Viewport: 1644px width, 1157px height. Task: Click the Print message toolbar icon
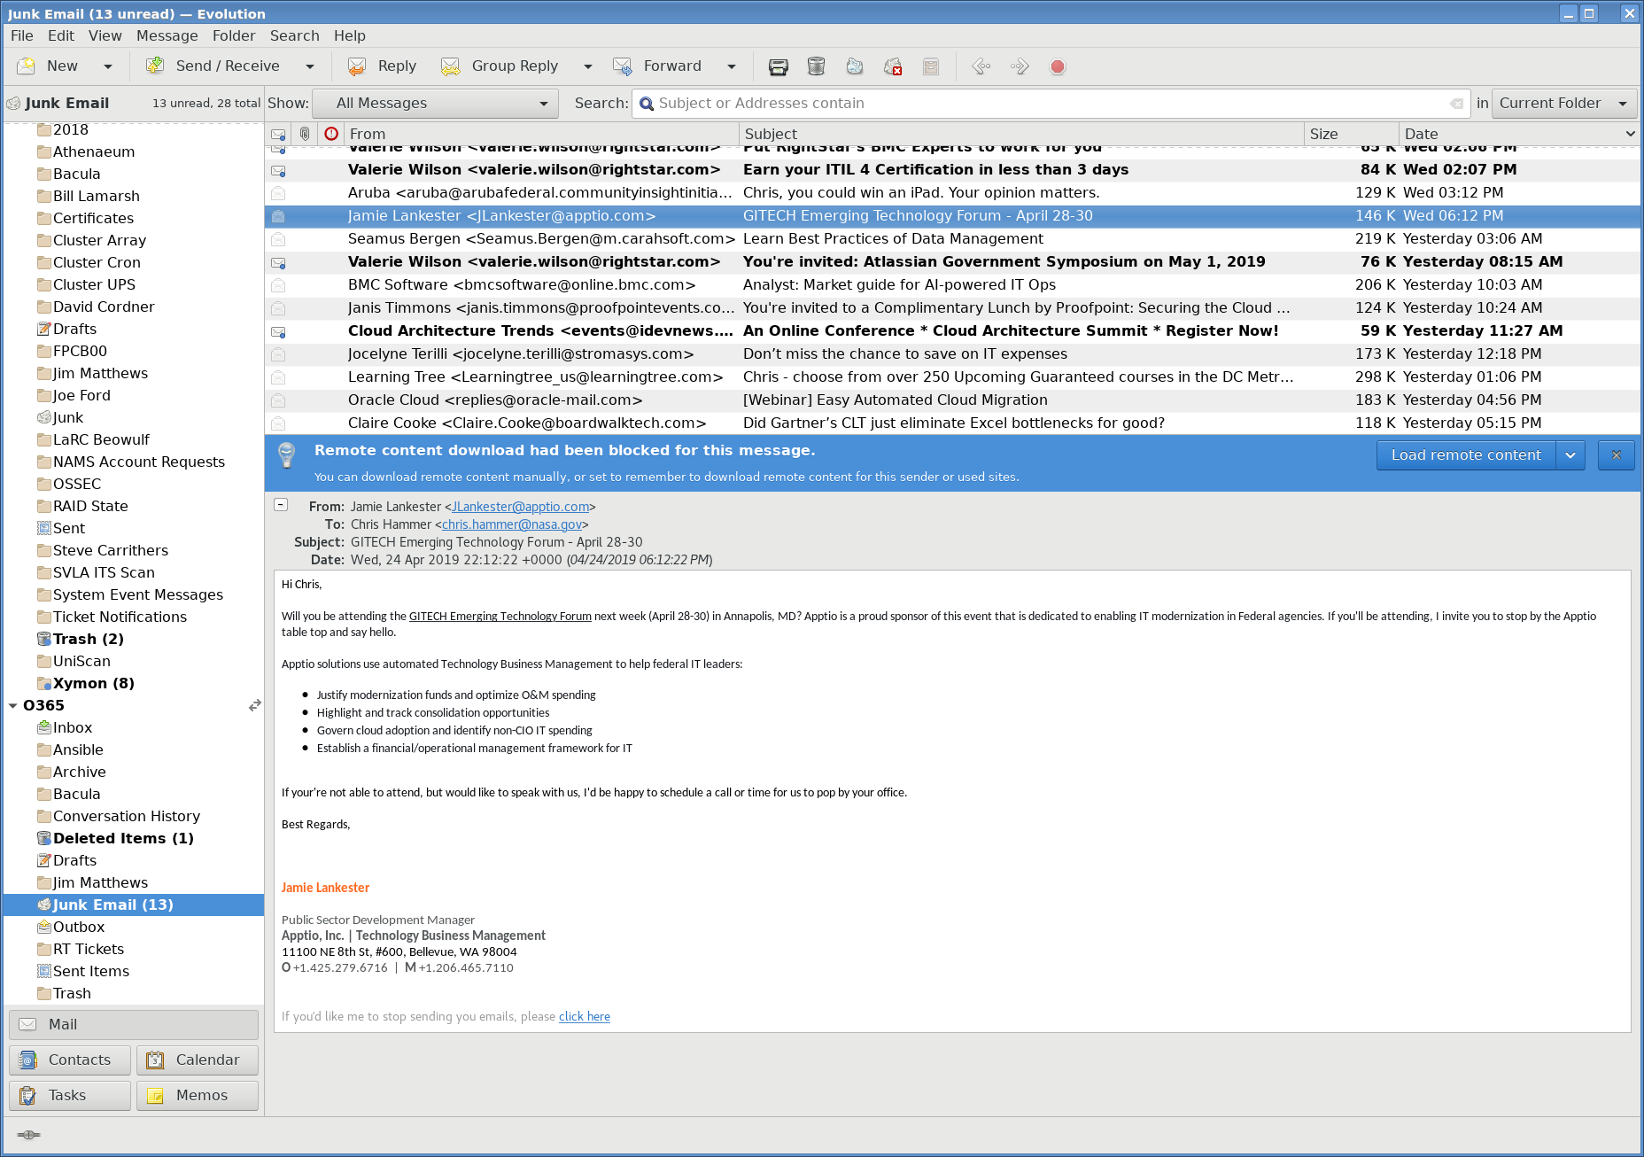(778, 66)
